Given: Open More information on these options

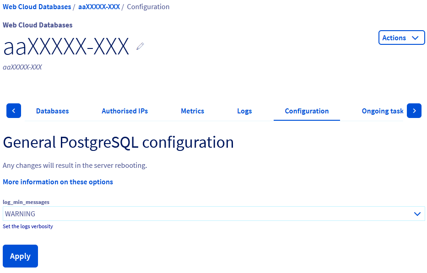Looking at the screenshot, I should [x=58, y=182].
